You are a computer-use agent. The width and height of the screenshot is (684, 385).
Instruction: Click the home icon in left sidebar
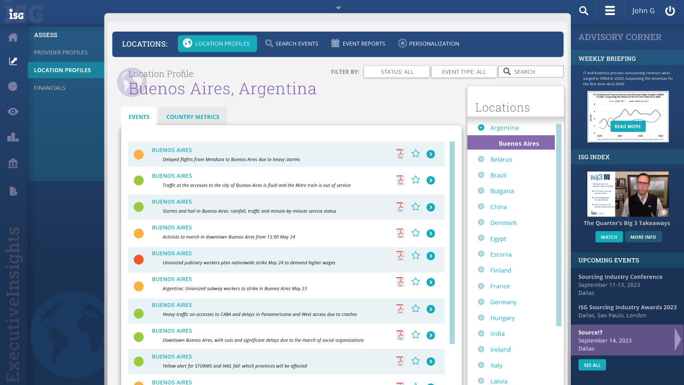point(13,37)
